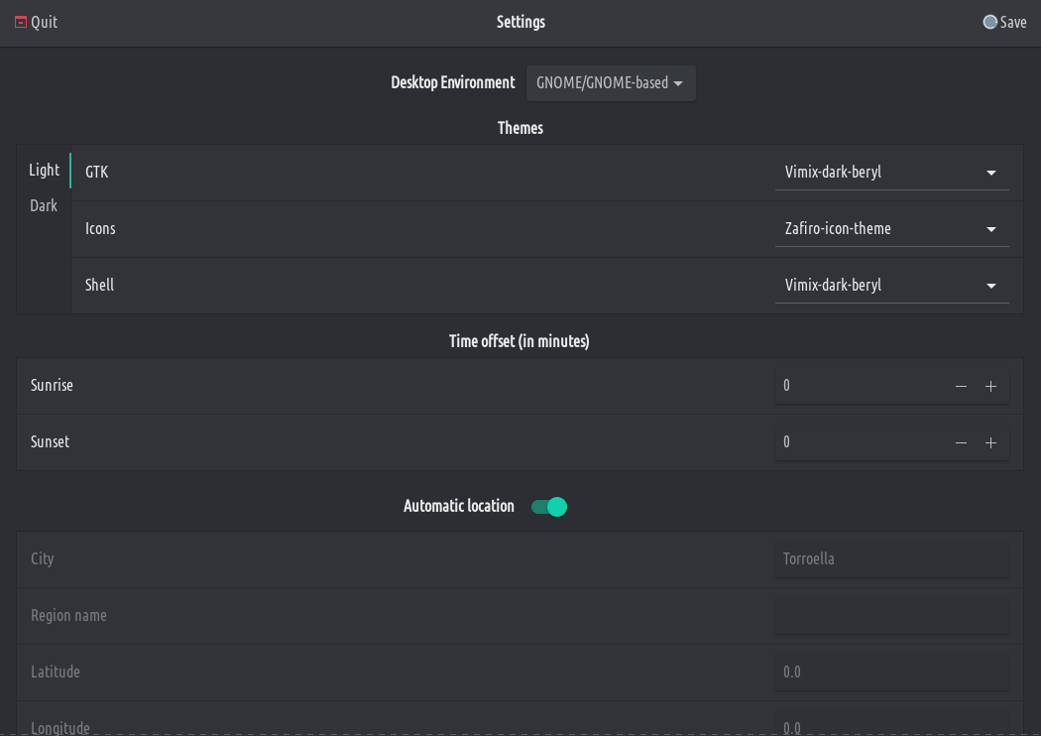The height and width of the screenshot is (736, 1041).
Task: Click the Sunset offset value field
Action: point(858,442)
